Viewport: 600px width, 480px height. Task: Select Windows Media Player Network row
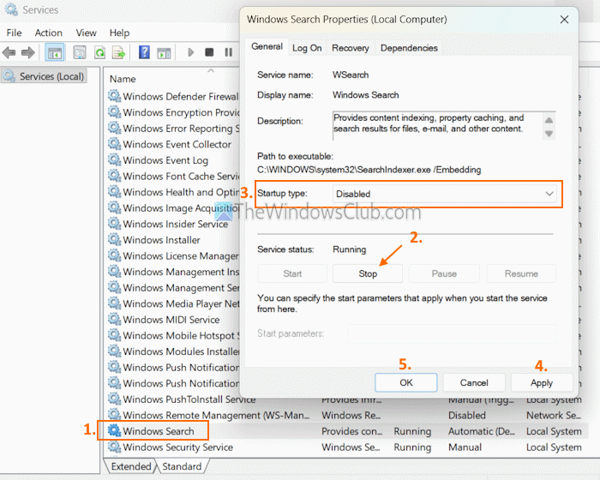173,303
